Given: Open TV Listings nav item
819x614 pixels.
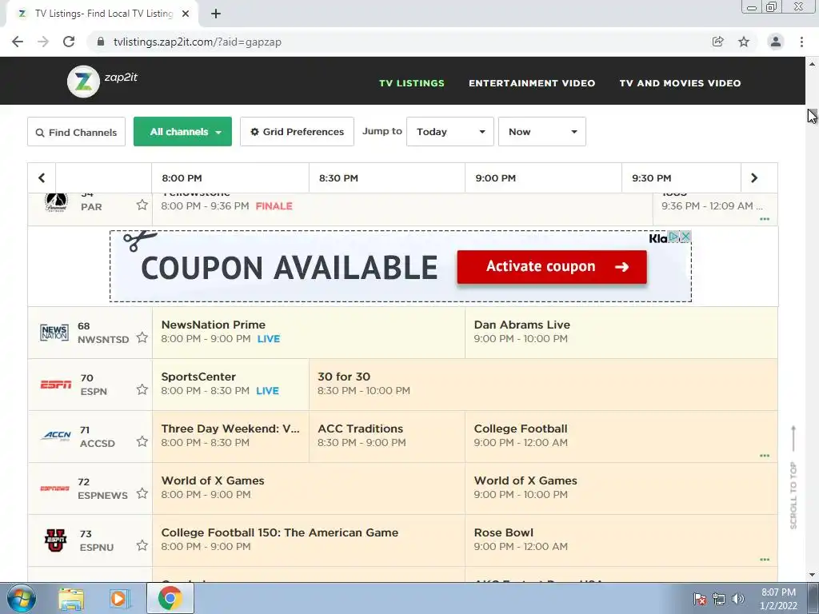Looking at the screenshot, I should coord(412,83).
